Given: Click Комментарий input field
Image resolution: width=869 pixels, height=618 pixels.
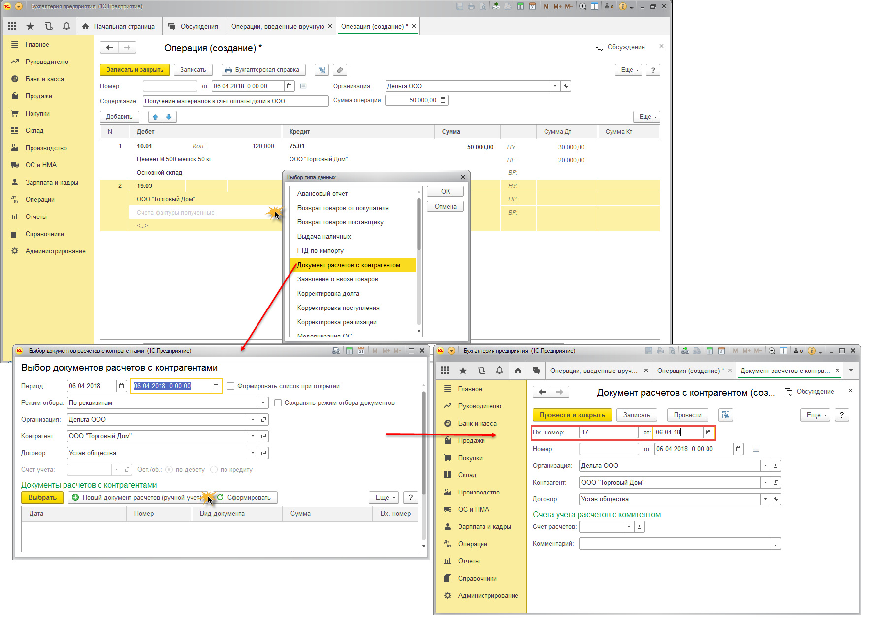Looking at the screenshot, I should pyautogui.click(x=675, y=544).
